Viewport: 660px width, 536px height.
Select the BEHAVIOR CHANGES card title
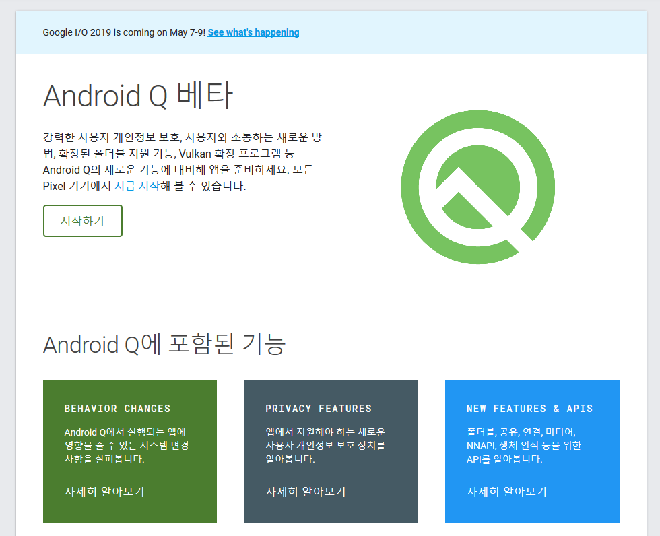(117, 409)
